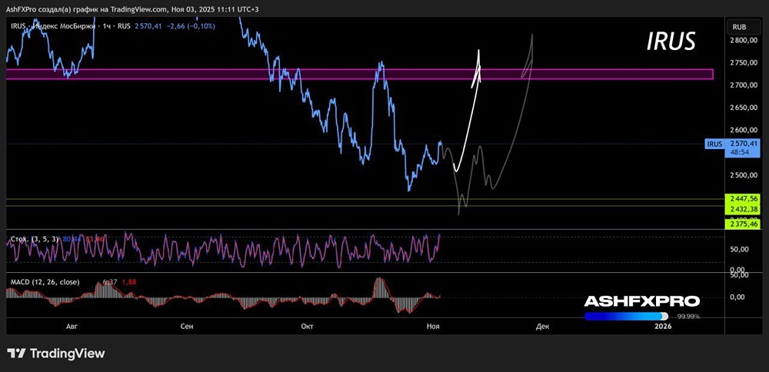
Task: Click the MACD (12, 26, close) indicator label
Action: pyautogui.click(x=45, y=282)
